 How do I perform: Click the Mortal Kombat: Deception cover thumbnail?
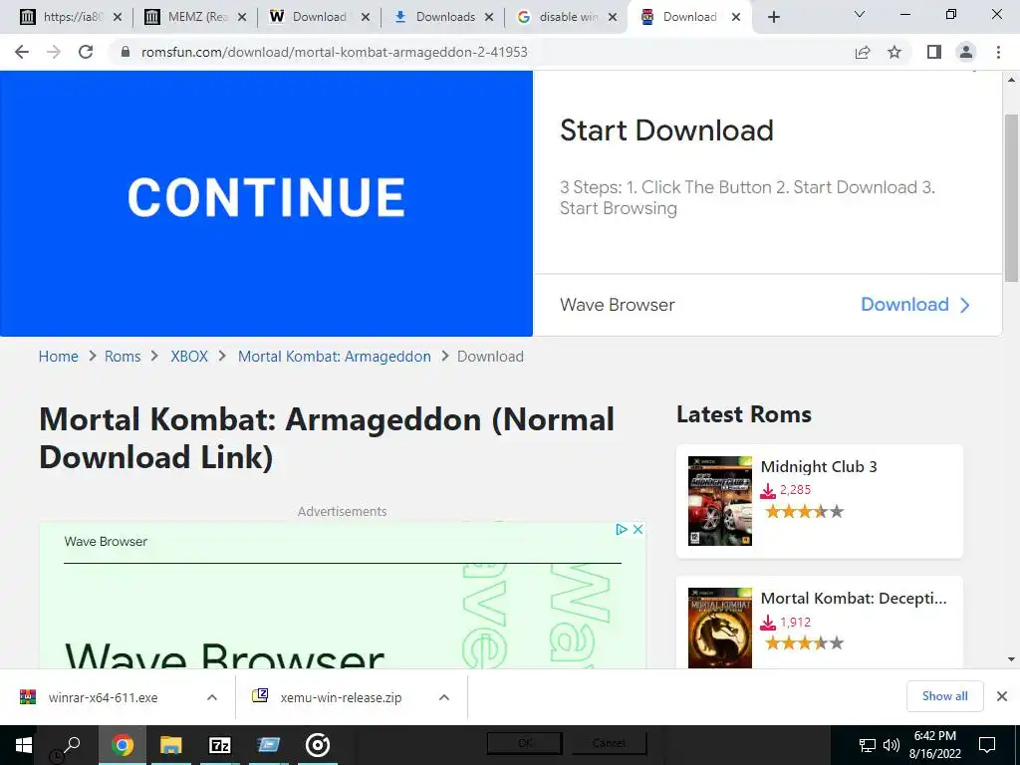point(719,628)
